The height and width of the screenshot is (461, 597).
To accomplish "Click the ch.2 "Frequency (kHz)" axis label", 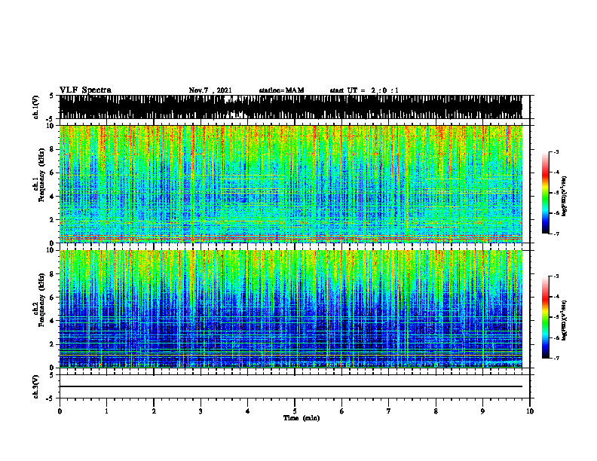I will click(x=41, y=300).
